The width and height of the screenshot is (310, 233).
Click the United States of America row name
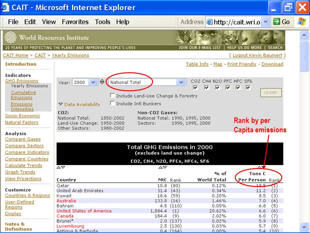[84, 211]
